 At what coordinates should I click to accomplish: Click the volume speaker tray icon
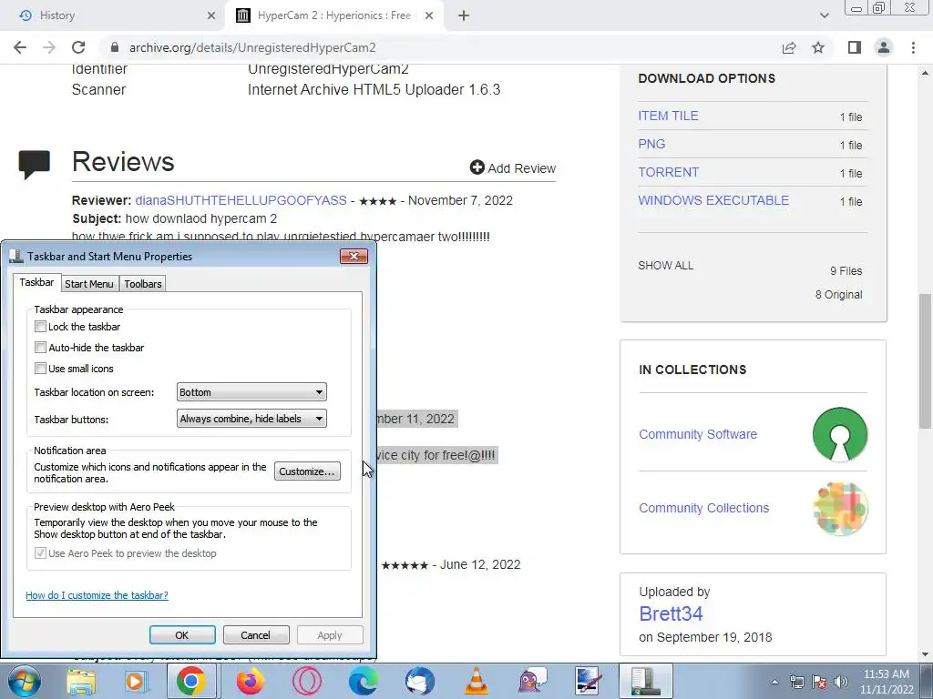tap(841, 682)
